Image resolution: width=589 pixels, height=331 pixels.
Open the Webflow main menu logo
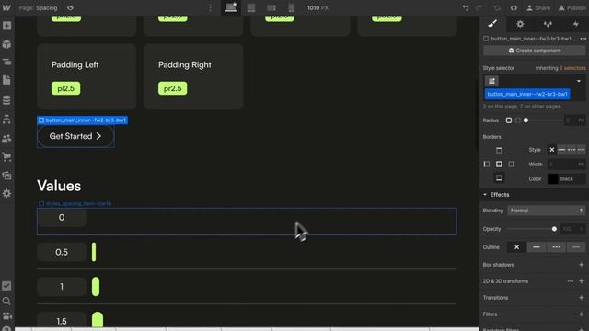point(6,7)
